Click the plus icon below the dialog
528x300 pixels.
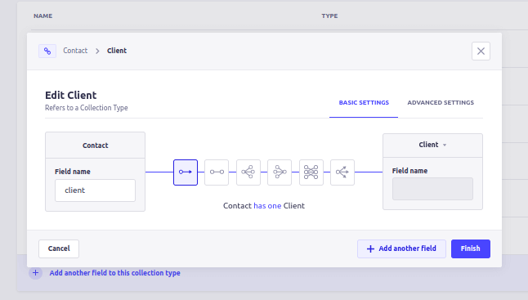tap(35, 273)
